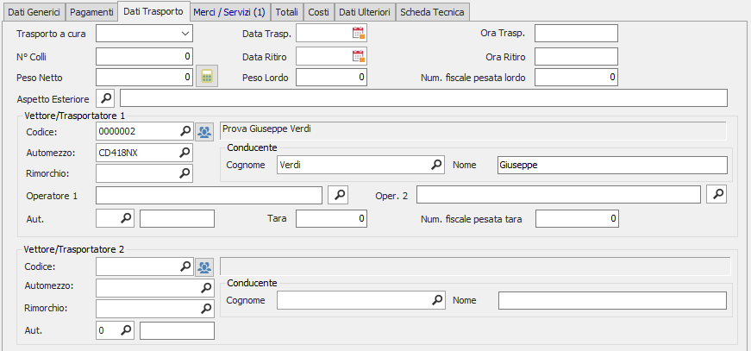
Task: Click the N° Colli input field
Action: [144, 56]
